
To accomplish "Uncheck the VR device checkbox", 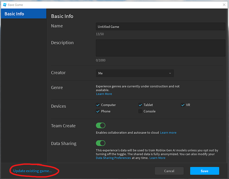I will pyautogui.click(x=183, y=105).
